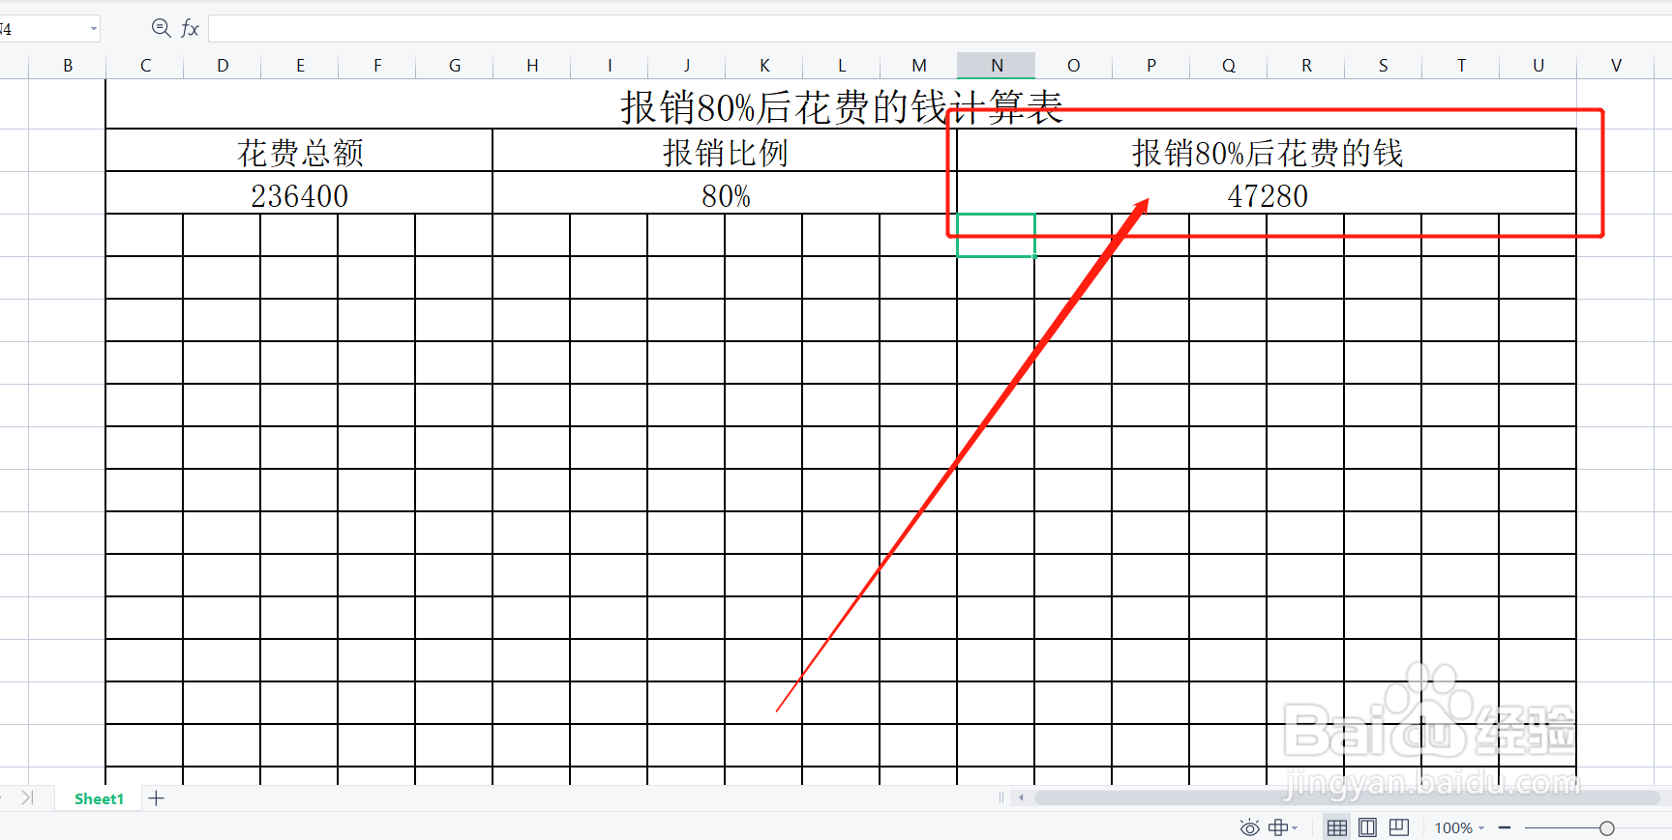Image resolution: width=1672 pixels, height=840 pixels.
Task: Click the cell containing 236400
Action: (300, 193)
